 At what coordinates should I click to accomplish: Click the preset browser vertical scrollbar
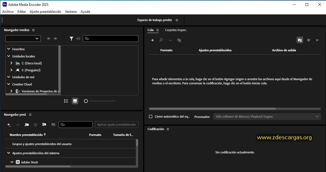pyautogui.click(x=137, y=143)
